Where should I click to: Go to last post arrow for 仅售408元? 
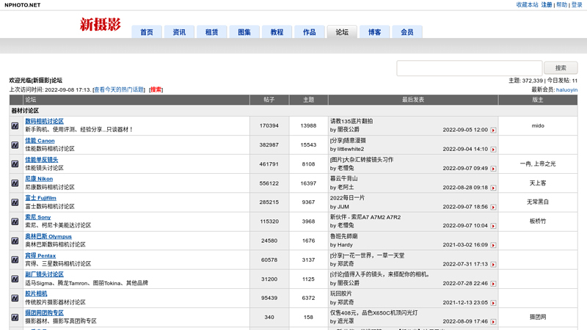point(493,322)
